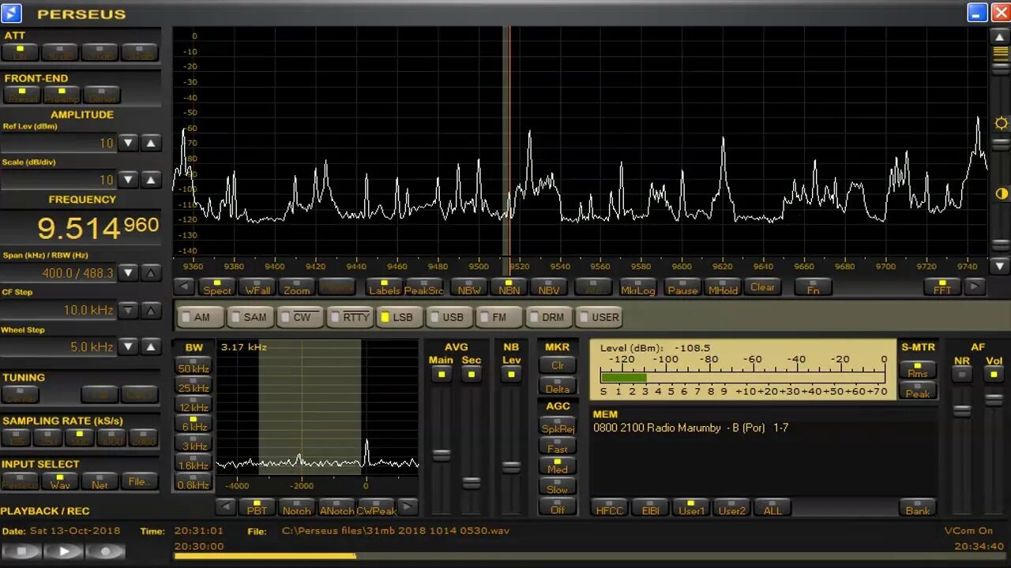Viewport: 1011px width, 568px height.
Task: Decrease Scale dB/div with down arrow
Action: 128,180
